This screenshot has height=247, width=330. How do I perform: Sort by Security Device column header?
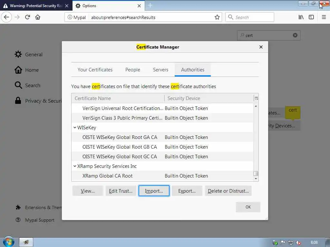pyautogui.click(x=209, y=98)
